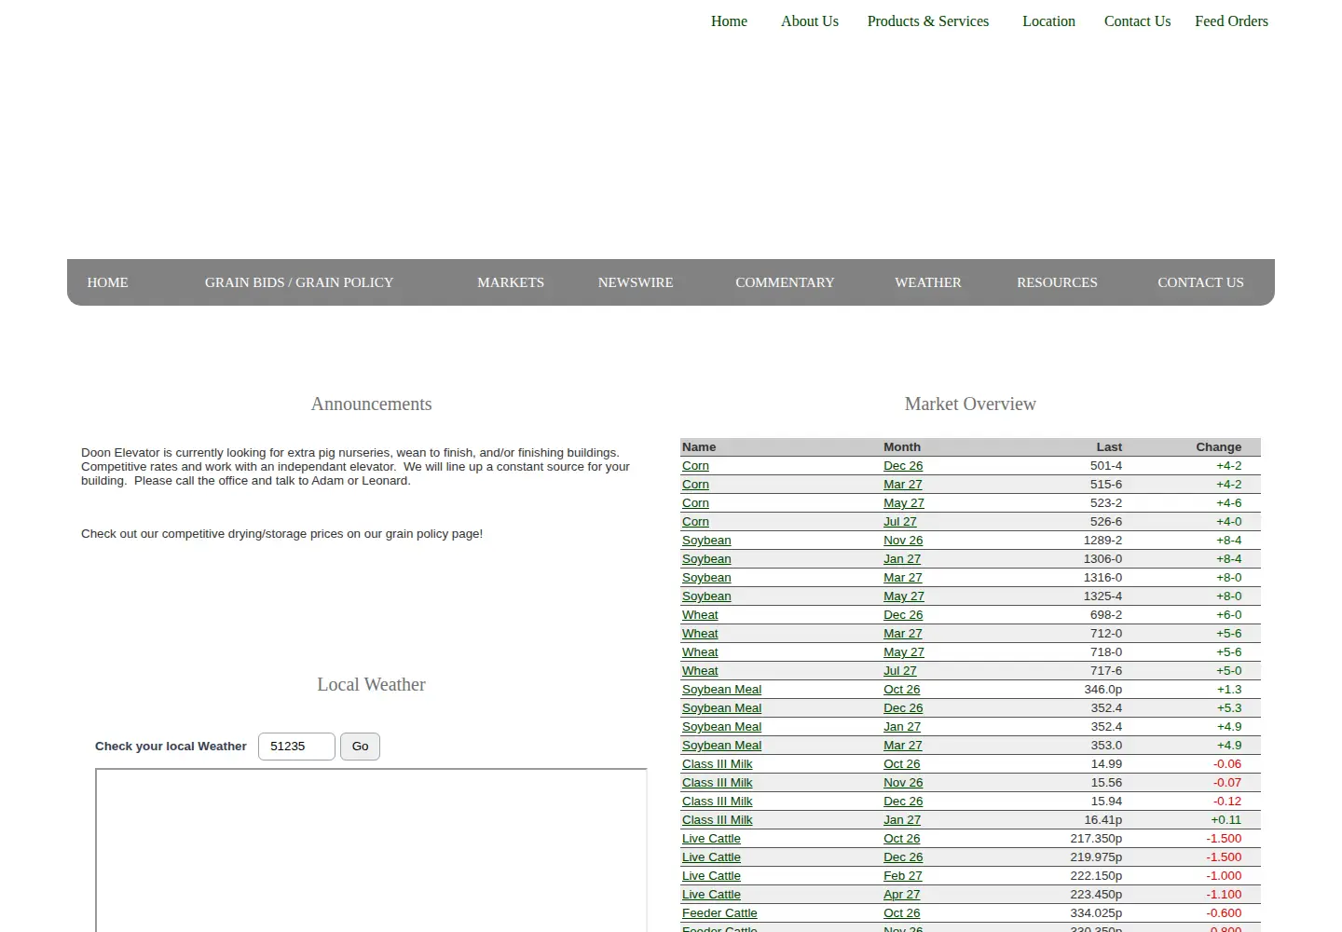Open the Apr 27 link for Live Cattle

point(901,895)
